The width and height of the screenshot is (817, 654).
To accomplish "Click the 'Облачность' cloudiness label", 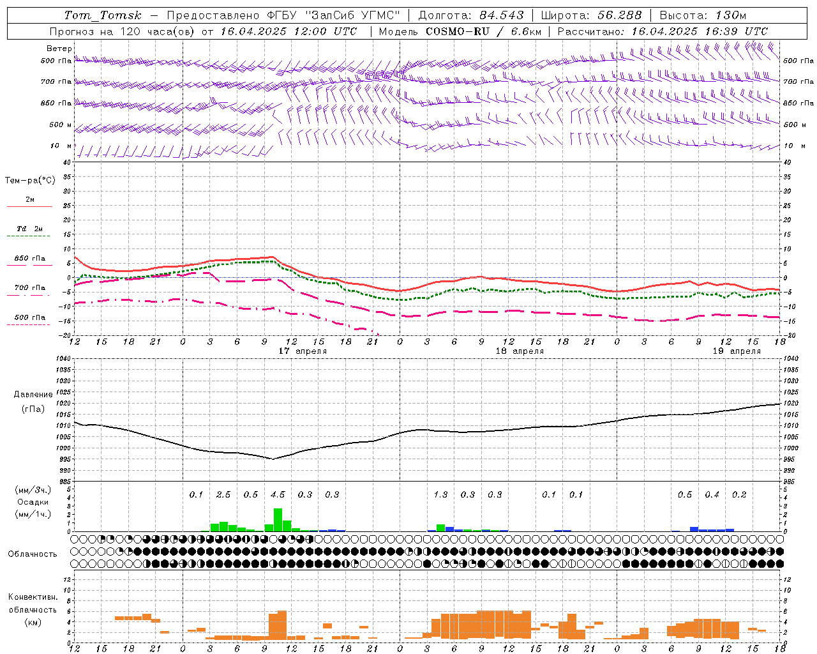I will (33, 554).
